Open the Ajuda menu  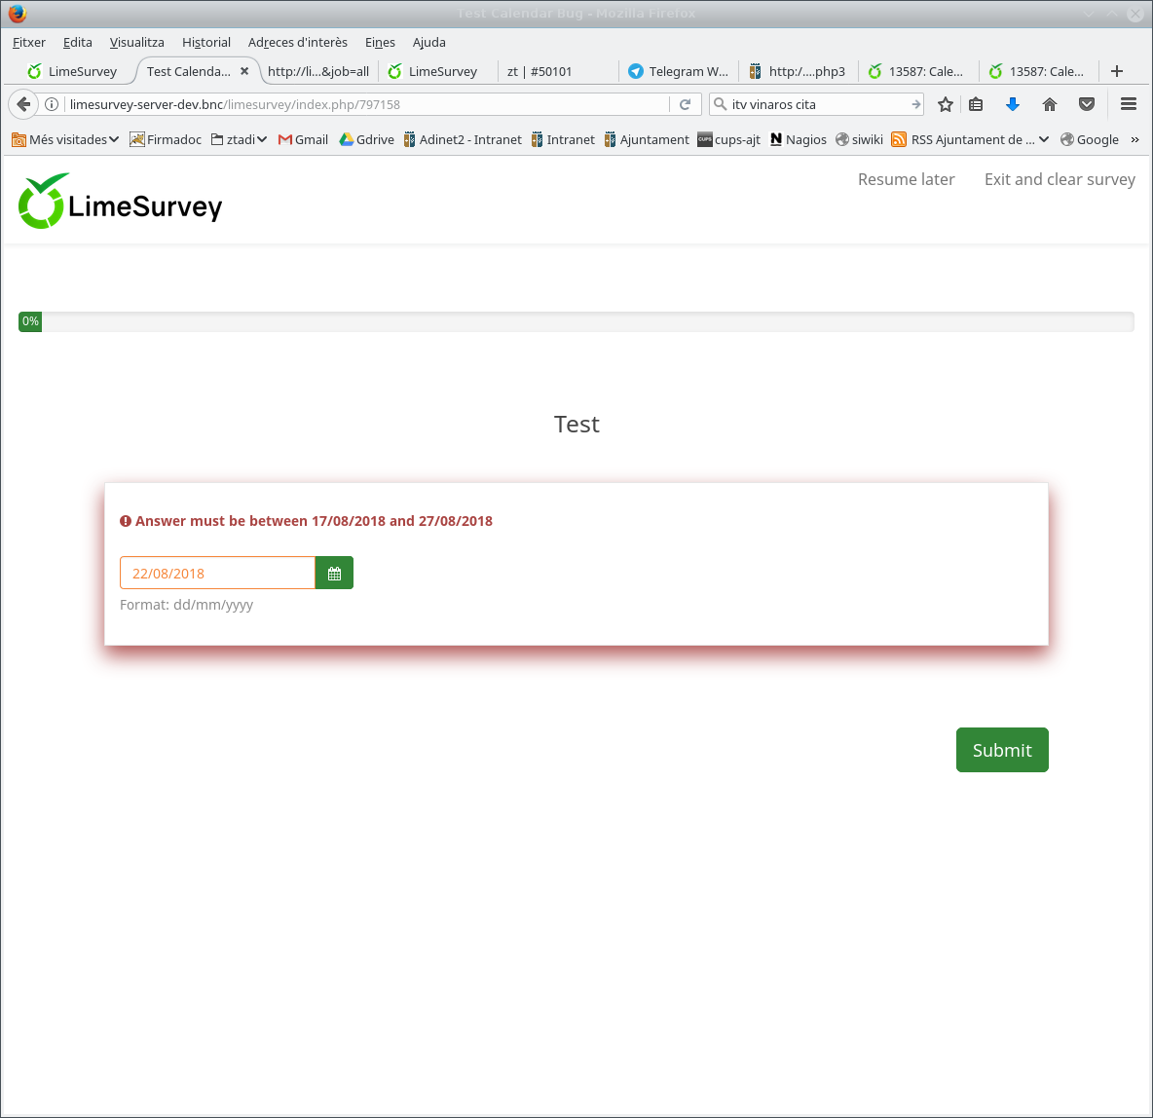click(428, 43)
